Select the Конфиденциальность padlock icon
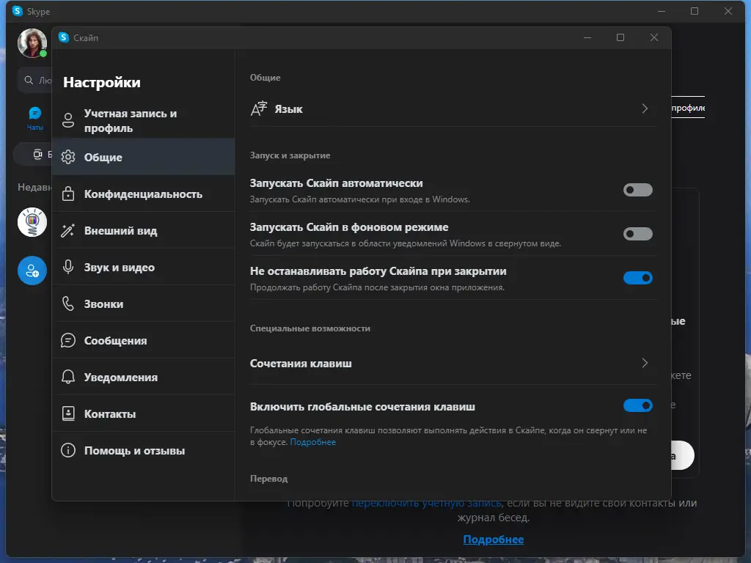This screenshot has width=751, height=563. tap(67, 194)
